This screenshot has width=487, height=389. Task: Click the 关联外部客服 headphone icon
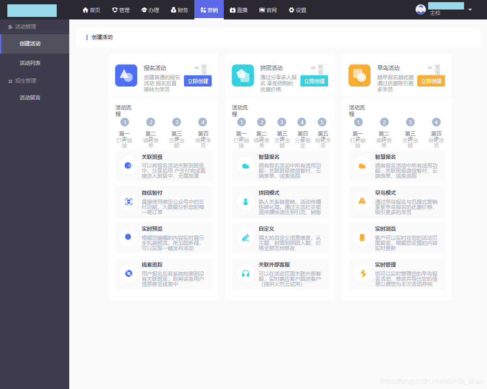pos(245,273)
